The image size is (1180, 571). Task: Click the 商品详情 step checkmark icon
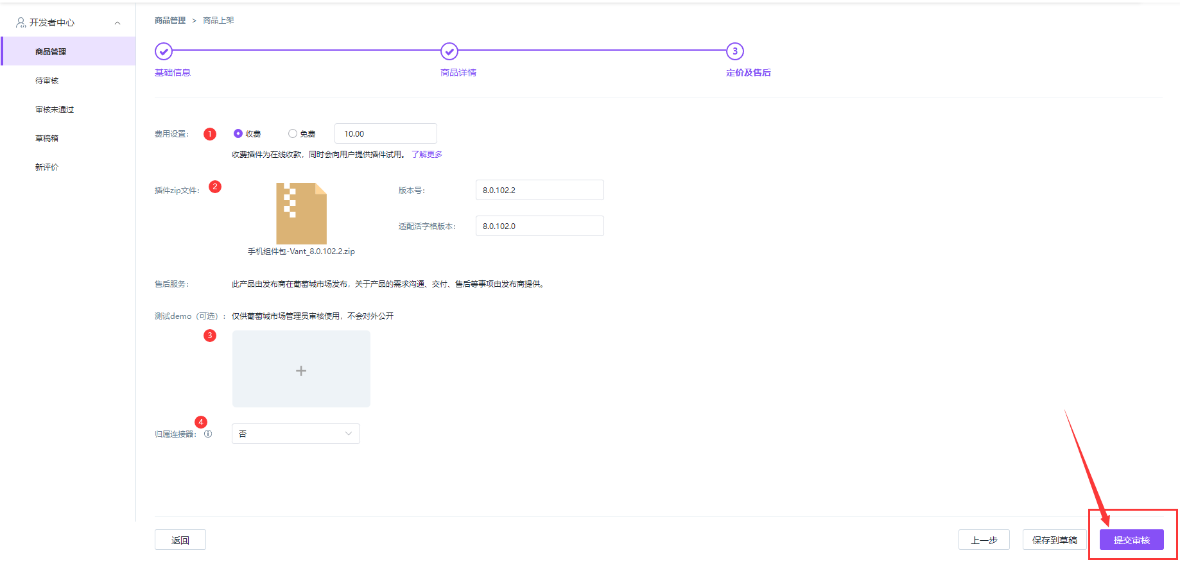(449, 51)
